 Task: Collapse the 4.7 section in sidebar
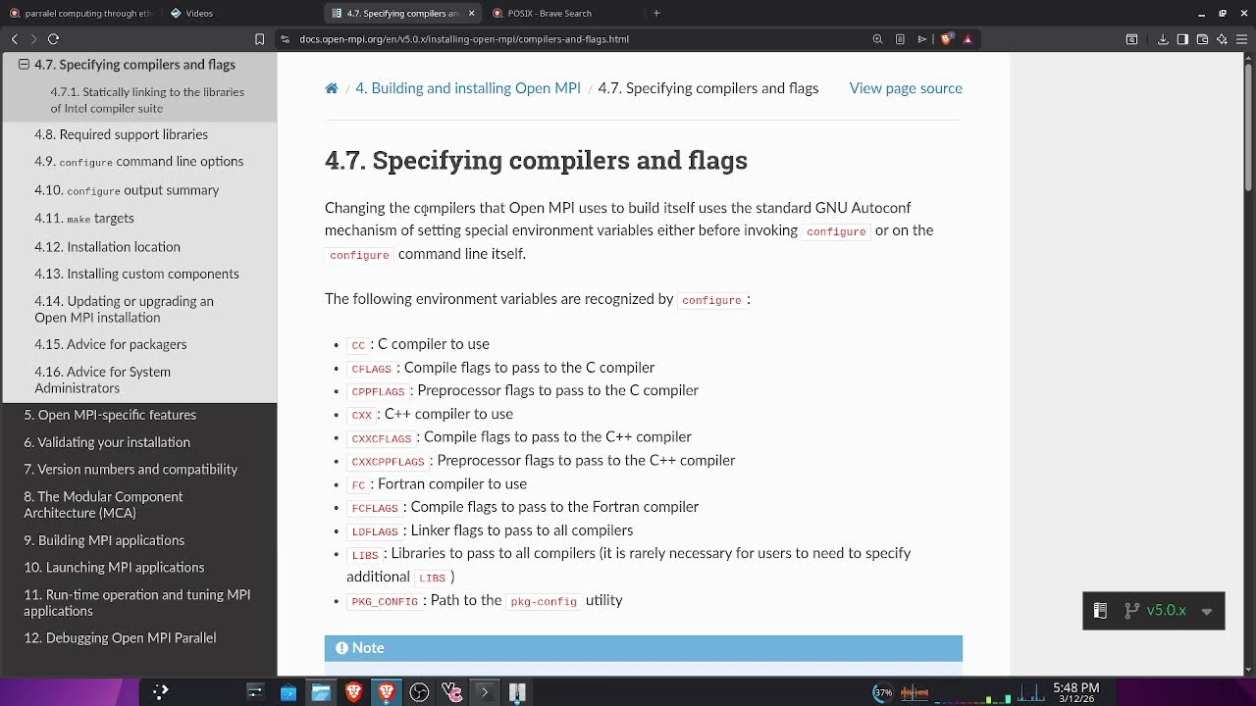pyautogui.click(x=24, y=65)
